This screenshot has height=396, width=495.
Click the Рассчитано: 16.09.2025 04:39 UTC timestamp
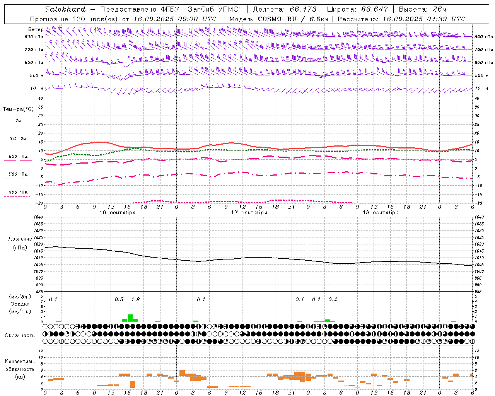(401, 19)
